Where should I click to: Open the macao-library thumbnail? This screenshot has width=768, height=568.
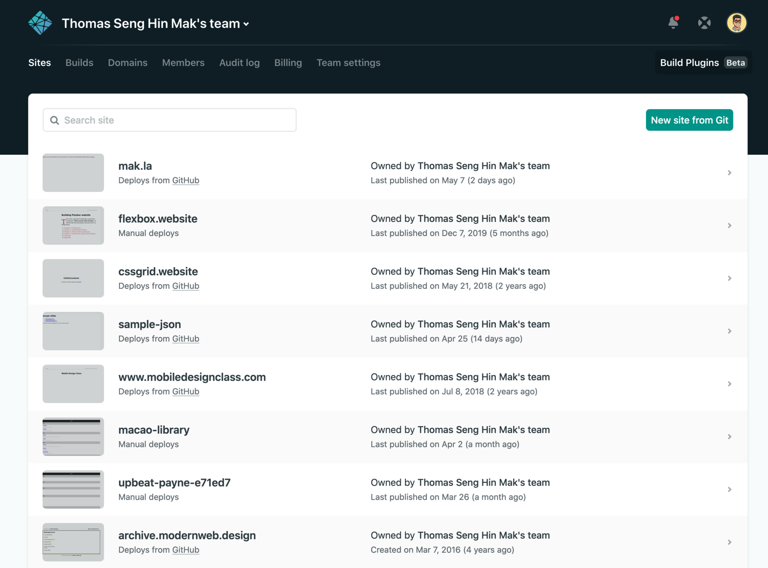(x=73, y=437)
